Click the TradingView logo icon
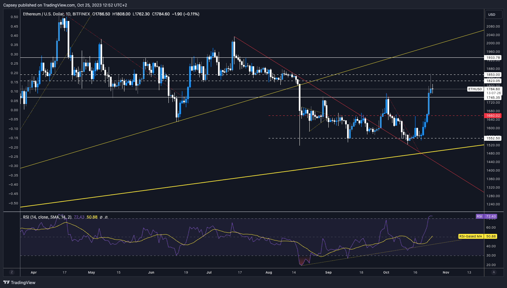Viewport: 507px width, 288px height. point(7,282)
